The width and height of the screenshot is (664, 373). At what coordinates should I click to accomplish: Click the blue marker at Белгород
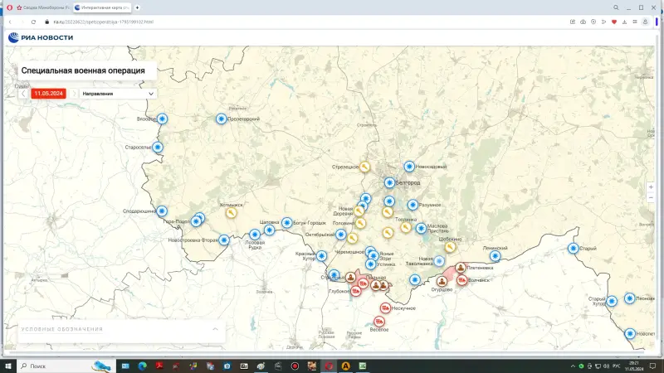click(389, 182)
